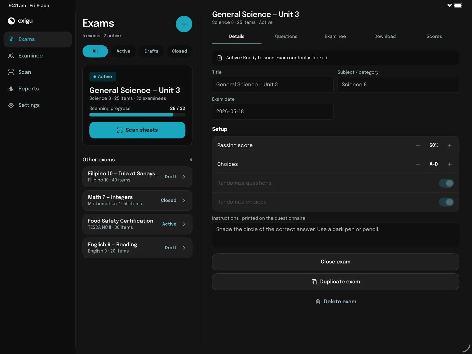Image resolution: width=472 pixels, height=354 pixels.
Task: Open Exams via its sidebar document icon
Action: coord(11,39)
